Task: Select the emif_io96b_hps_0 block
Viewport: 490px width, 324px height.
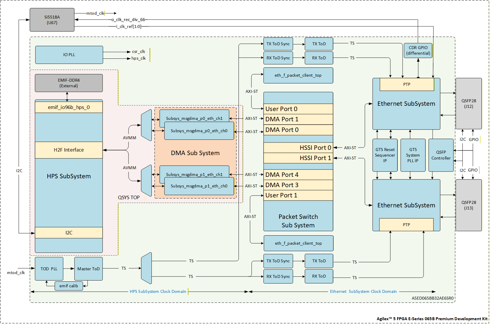Action: (69, 108)
